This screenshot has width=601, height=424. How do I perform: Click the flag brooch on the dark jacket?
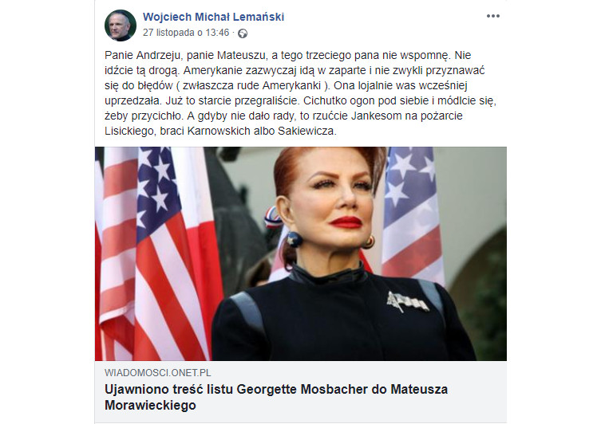tap(407, 301)
